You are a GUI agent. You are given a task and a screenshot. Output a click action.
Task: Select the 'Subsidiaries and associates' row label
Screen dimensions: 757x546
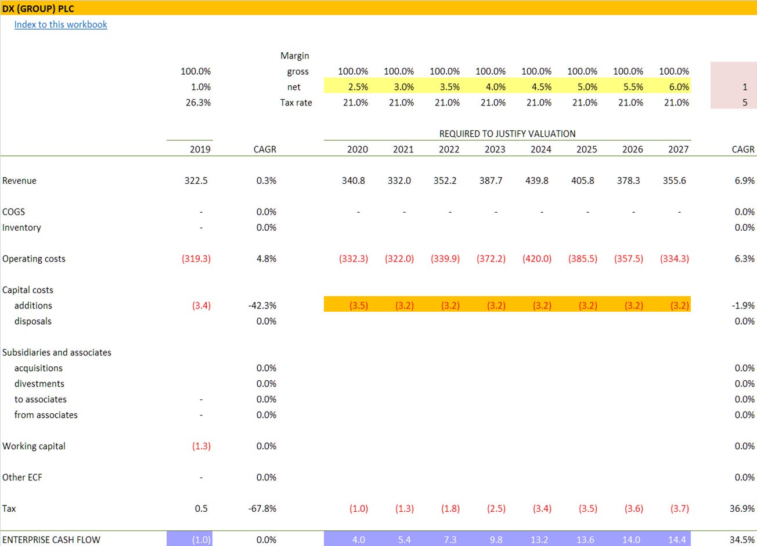(x=57, y=352)
